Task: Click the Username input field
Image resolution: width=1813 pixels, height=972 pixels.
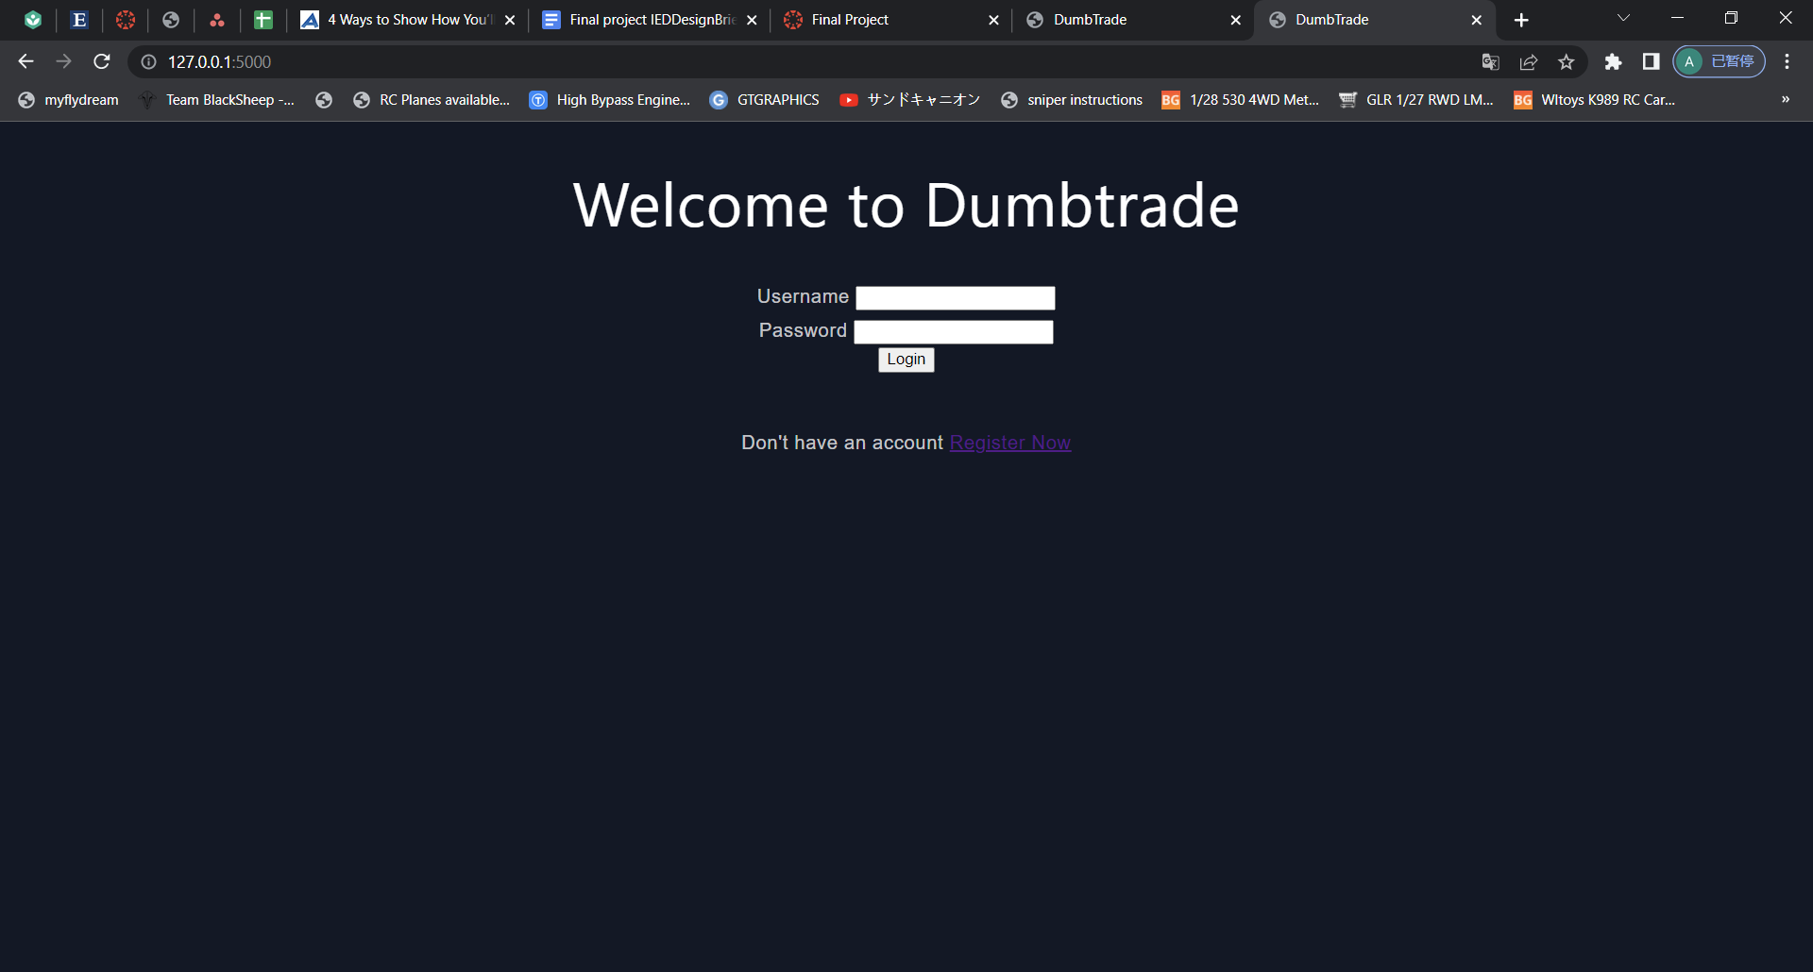Action: pyautogui.click(x=955, y=298)
